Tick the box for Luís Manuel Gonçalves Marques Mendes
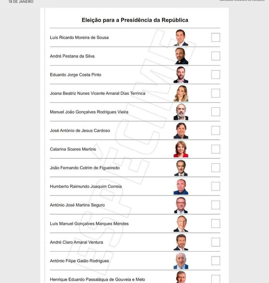The image size is (269, 283). [216, 223]
